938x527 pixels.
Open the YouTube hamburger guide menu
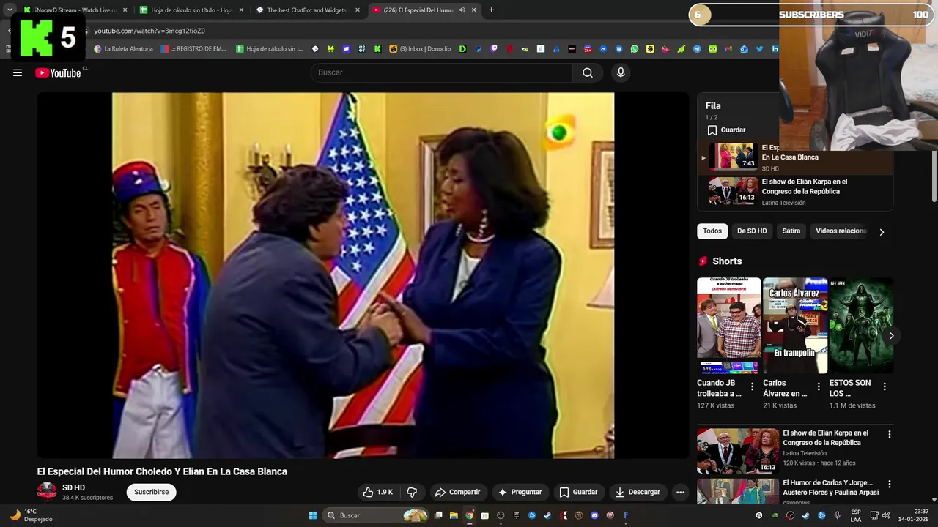click(18, 72)
